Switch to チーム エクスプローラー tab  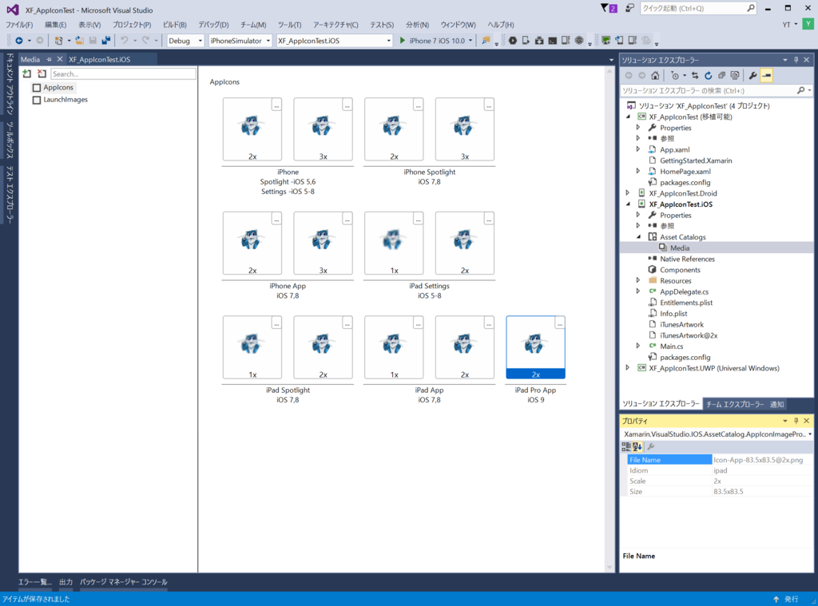735,404
